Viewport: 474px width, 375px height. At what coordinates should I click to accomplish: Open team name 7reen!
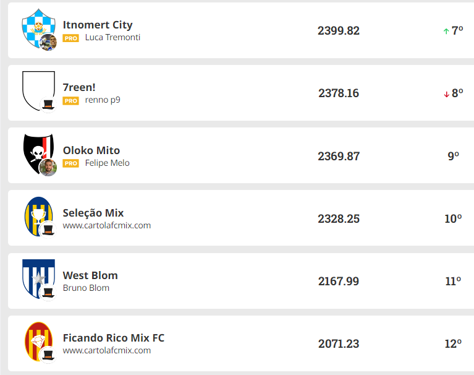pyautogui.click(x=79, y=87)
